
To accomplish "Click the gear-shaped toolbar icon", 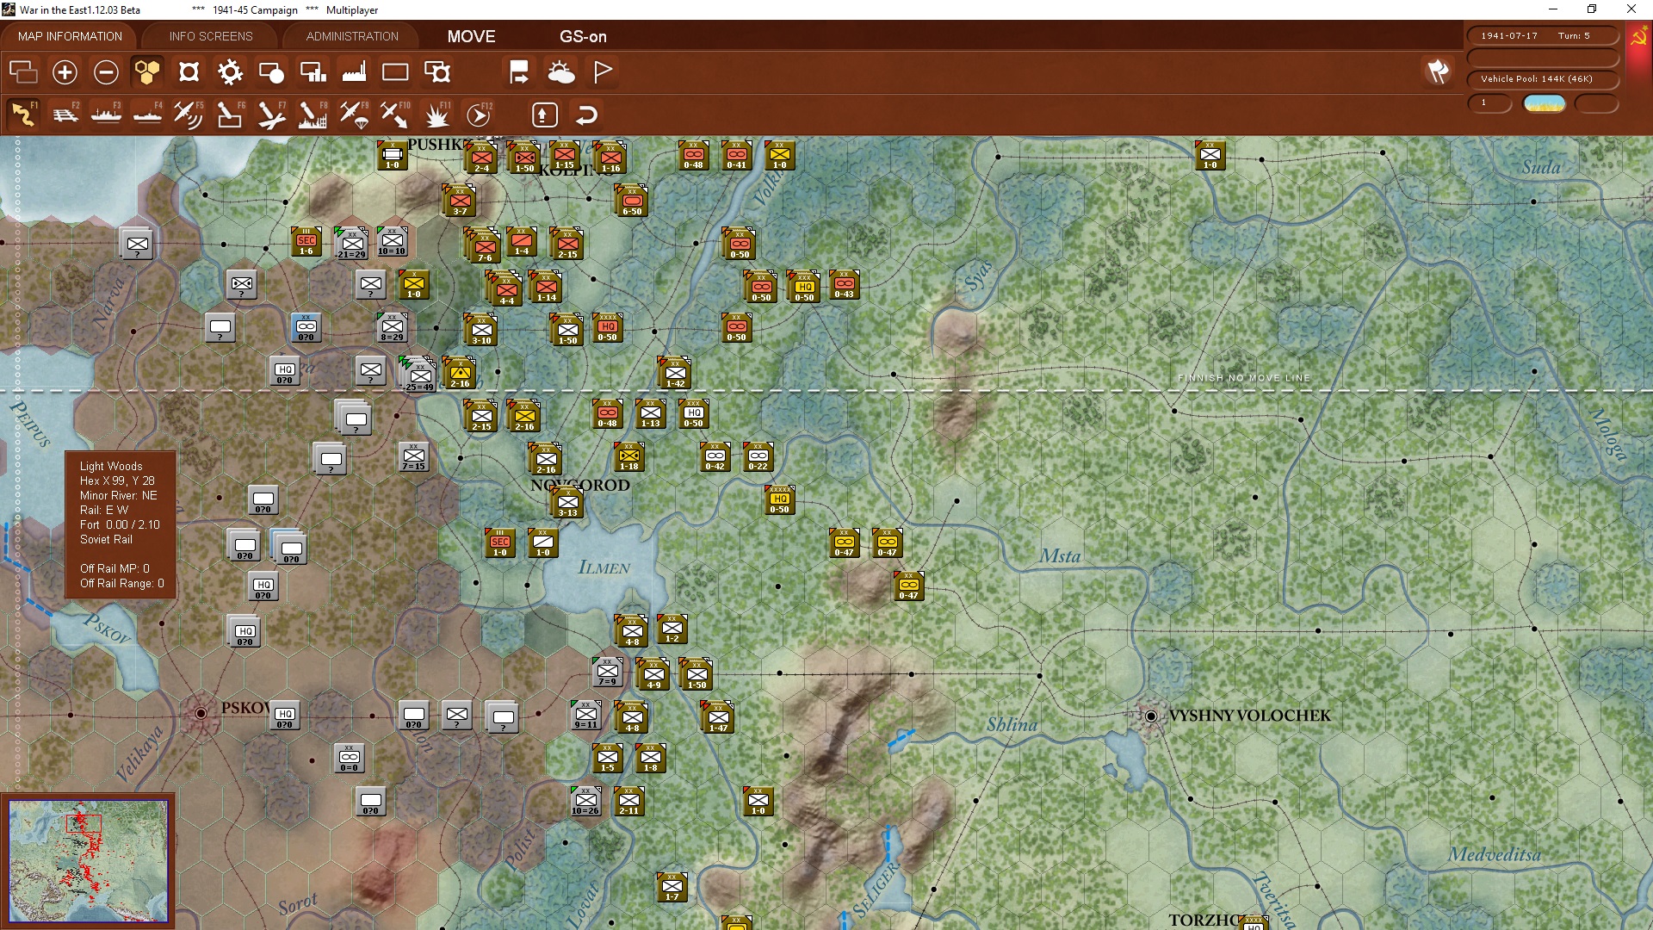I will point(230,72).
